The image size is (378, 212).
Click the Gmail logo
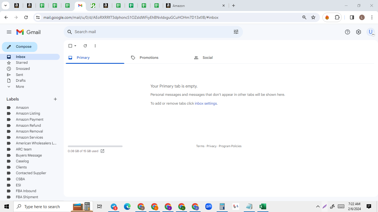pyautogui.click(x=29, y=32)
